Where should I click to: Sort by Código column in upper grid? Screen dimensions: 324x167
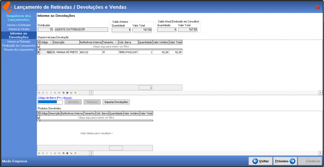[45, 42]
